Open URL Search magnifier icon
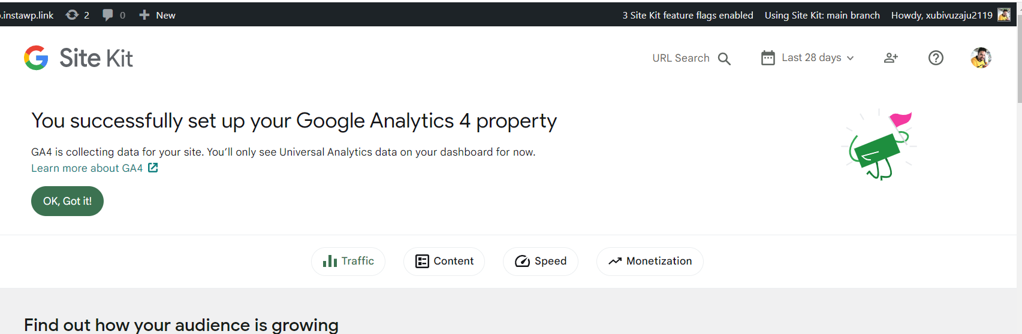Image resolution: width=1022 pixels, height=334 pixels. click(x=724, y=59)
